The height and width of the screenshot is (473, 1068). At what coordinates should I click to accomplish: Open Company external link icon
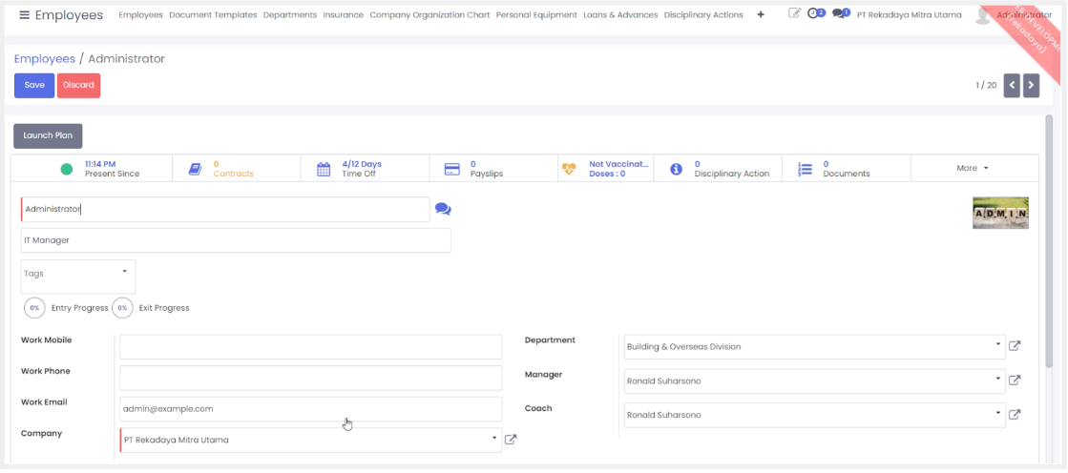(x=511, y=440)
